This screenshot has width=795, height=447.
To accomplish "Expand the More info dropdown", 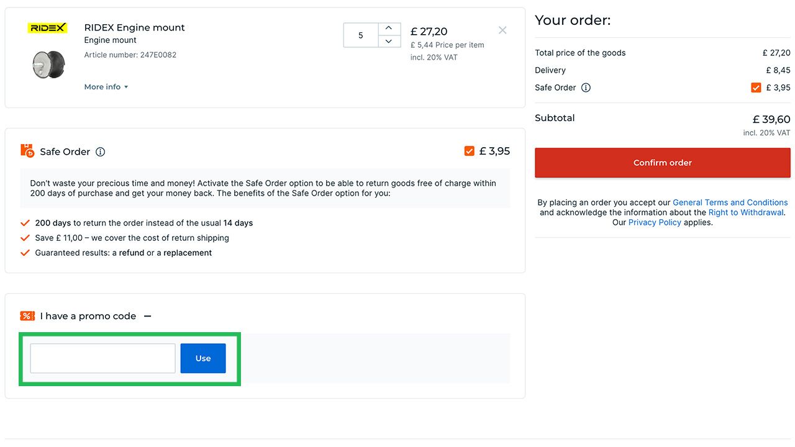I will [106, 87].
